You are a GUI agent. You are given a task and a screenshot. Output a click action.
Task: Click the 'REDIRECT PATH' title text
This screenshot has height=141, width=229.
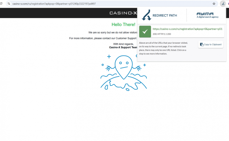click(165, 15)
